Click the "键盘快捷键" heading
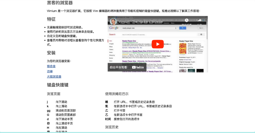255x133 pixels. click(58, 85)
